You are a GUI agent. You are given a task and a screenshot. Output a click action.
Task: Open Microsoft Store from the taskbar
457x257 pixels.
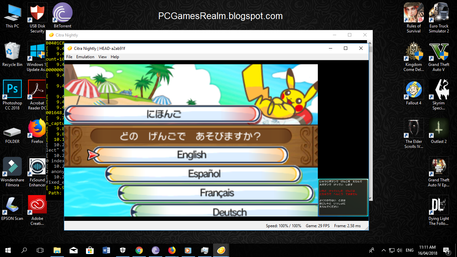click(90, 250)
